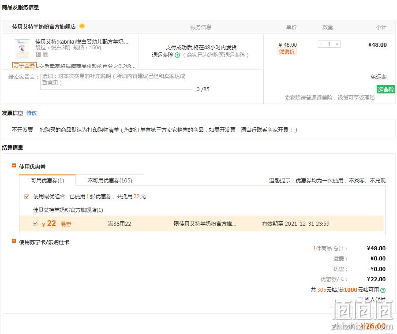Click the 支付成功后,将在48小时内发货 notice
This screenshot has height=334, width=397.
(201, 47)
